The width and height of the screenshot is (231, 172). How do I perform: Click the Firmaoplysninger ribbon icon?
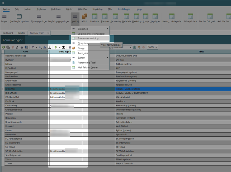click(39, 17)
